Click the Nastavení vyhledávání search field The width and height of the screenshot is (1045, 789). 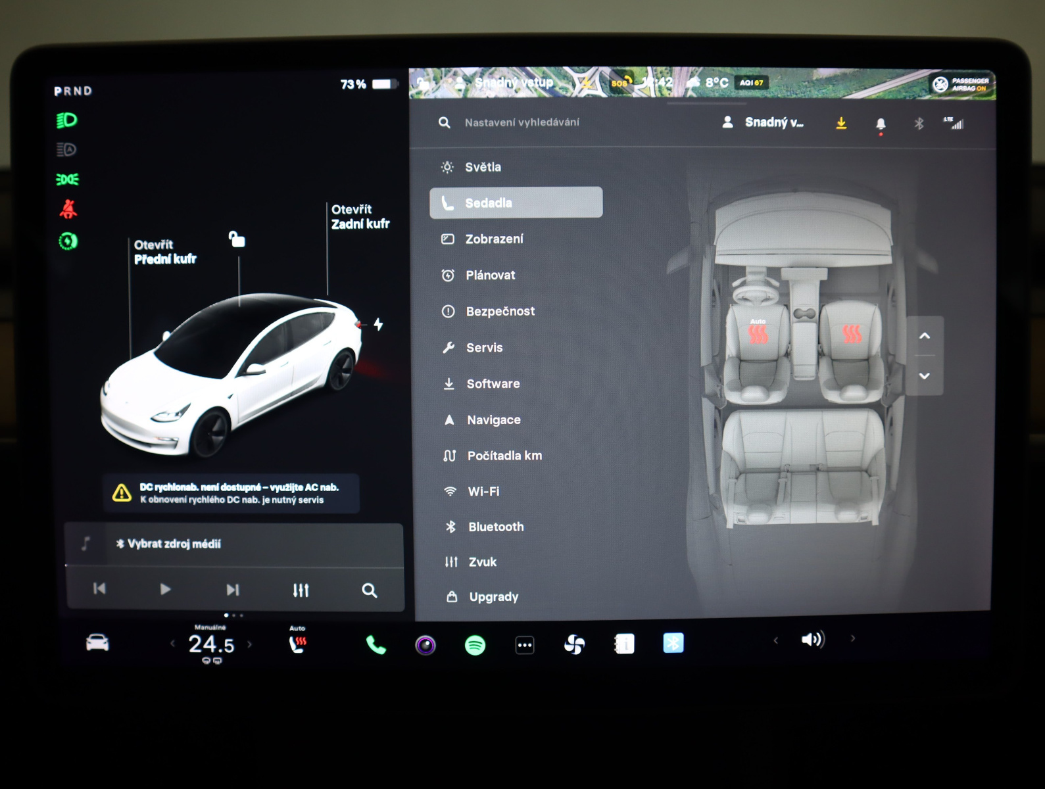click(x=522, y=122)
